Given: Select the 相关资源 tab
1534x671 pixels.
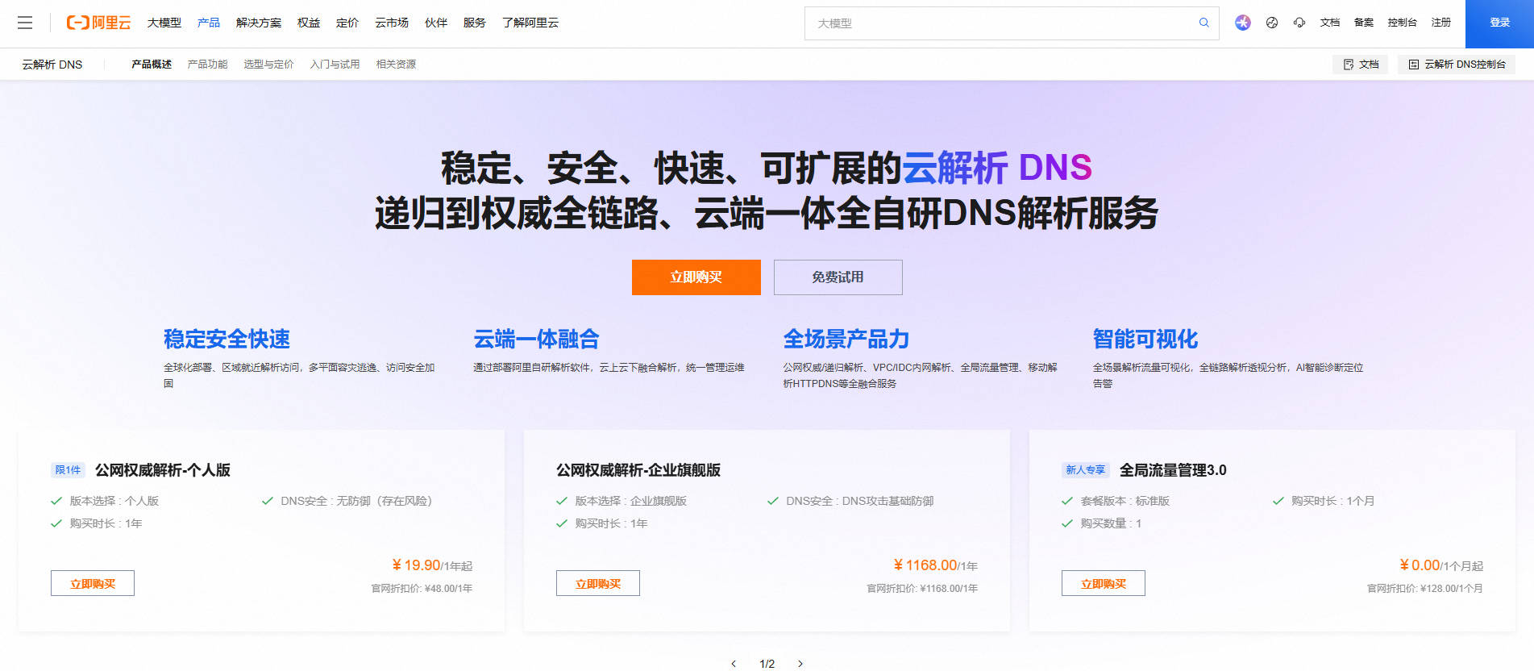Looking at the screenshot, I should coord(397,65).
